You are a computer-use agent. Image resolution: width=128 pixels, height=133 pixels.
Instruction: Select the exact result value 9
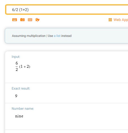[x=16, y=96]
